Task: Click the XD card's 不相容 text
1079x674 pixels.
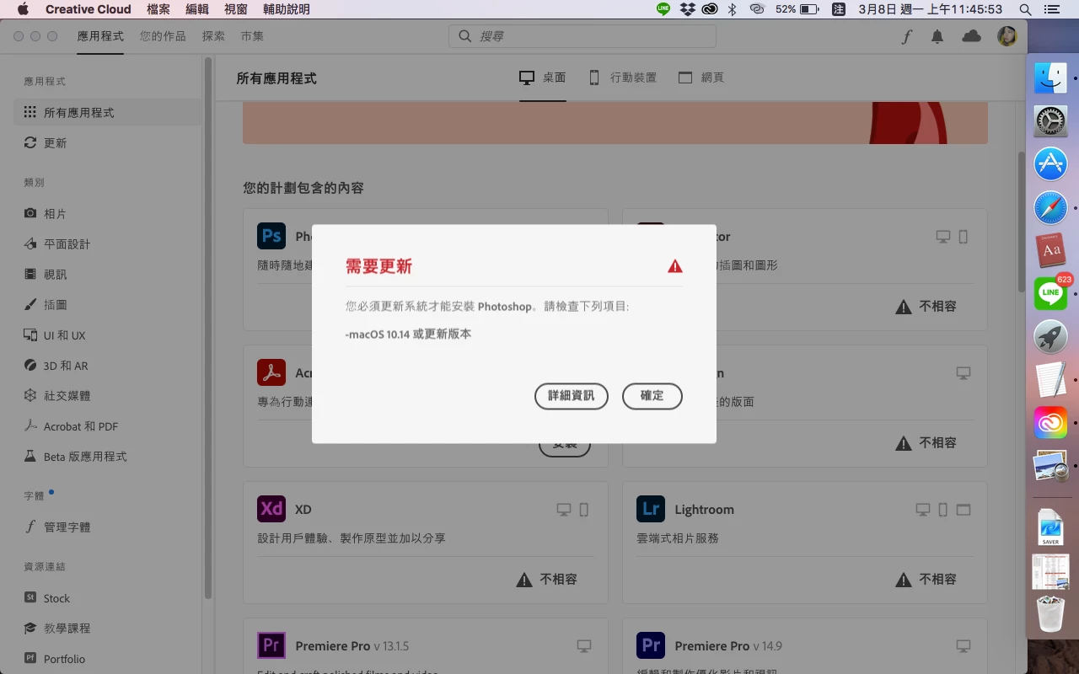Action: [558, 580]
